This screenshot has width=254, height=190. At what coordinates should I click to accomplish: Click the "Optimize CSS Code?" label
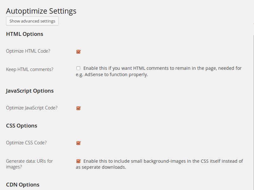tap(26, 143)
